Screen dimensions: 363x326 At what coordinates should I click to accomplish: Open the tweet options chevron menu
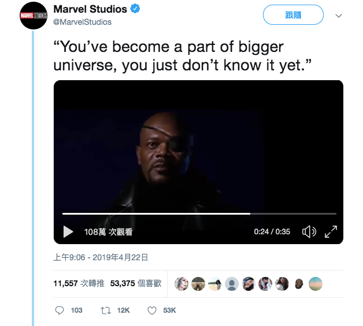pyautogui.click(x=339, y=16)
